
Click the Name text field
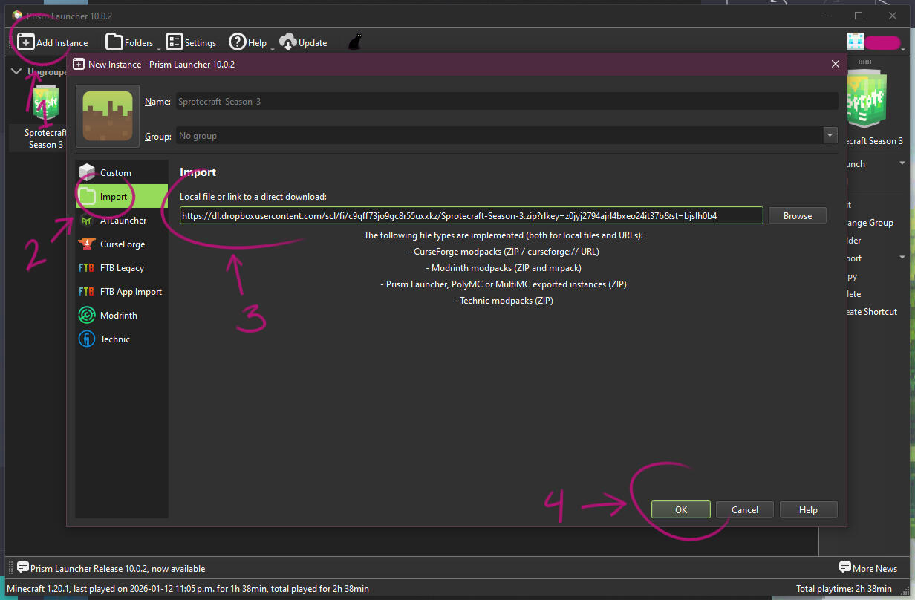pos(507,102)
